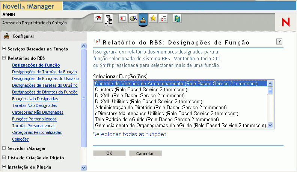Open Designações de Tarefas da Função
297x172 pixels.
(44, 72)
